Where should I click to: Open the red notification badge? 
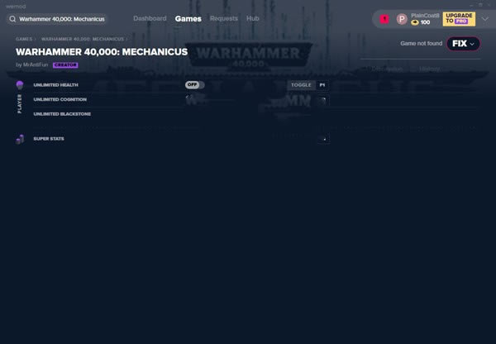coord(384,19)
